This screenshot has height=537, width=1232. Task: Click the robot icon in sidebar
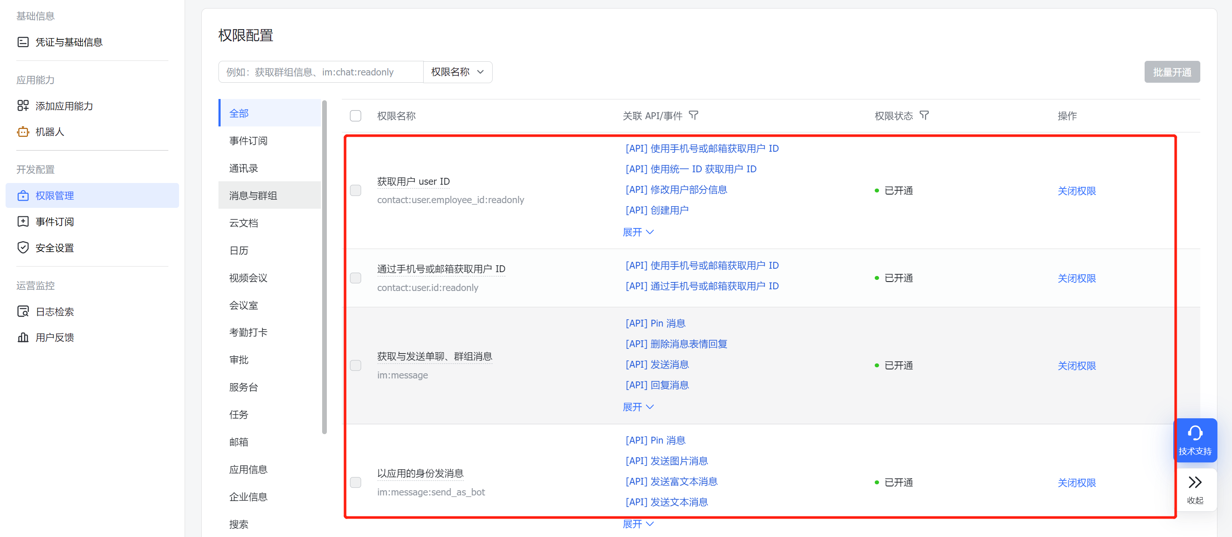pos(22,132)
